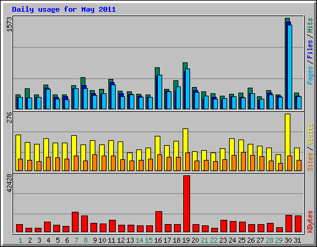Click the red KBytes bar for day 7
Image resolution: width=317 pixels, height=247 pixels.
(x=75, y=222)
